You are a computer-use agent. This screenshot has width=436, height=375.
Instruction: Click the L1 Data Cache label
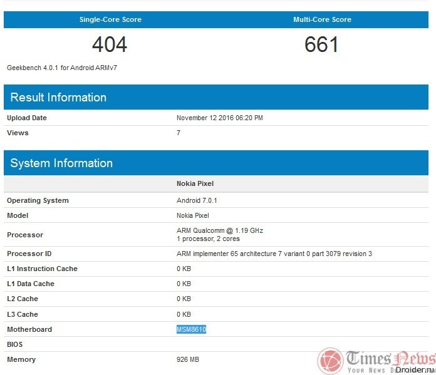[31, 284]
